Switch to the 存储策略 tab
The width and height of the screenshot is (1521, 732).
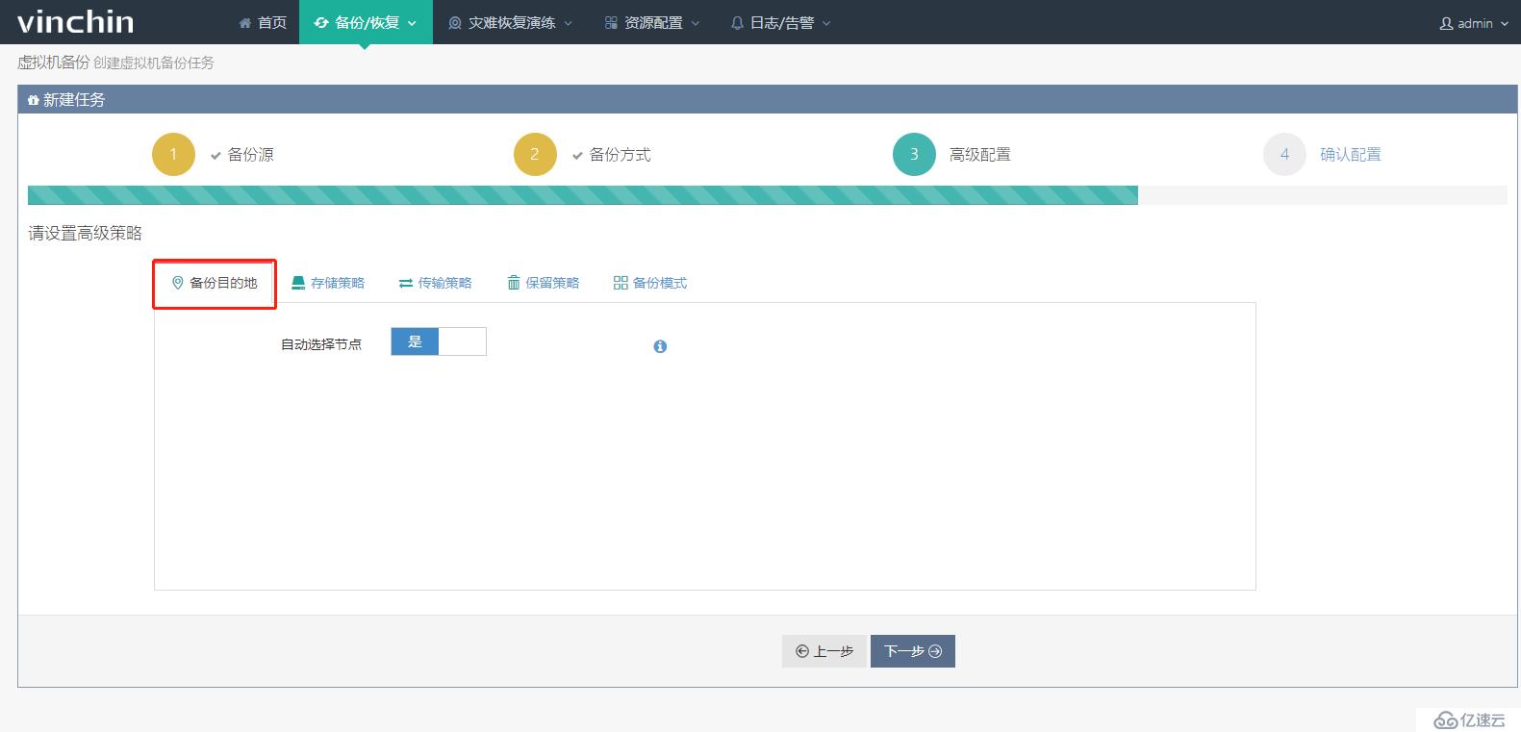tap(328, 283)
